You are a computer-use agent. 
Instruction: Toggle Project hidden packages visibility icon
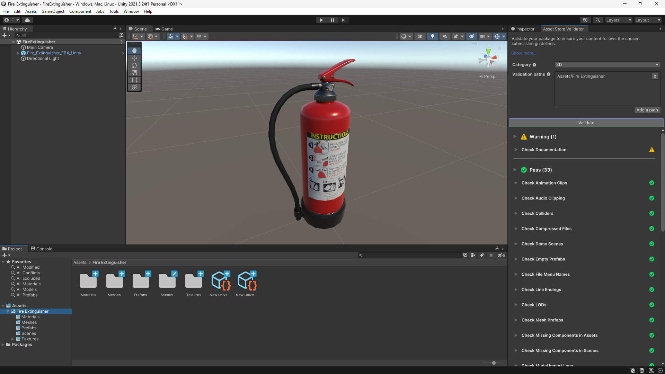[x=501, y=255]
